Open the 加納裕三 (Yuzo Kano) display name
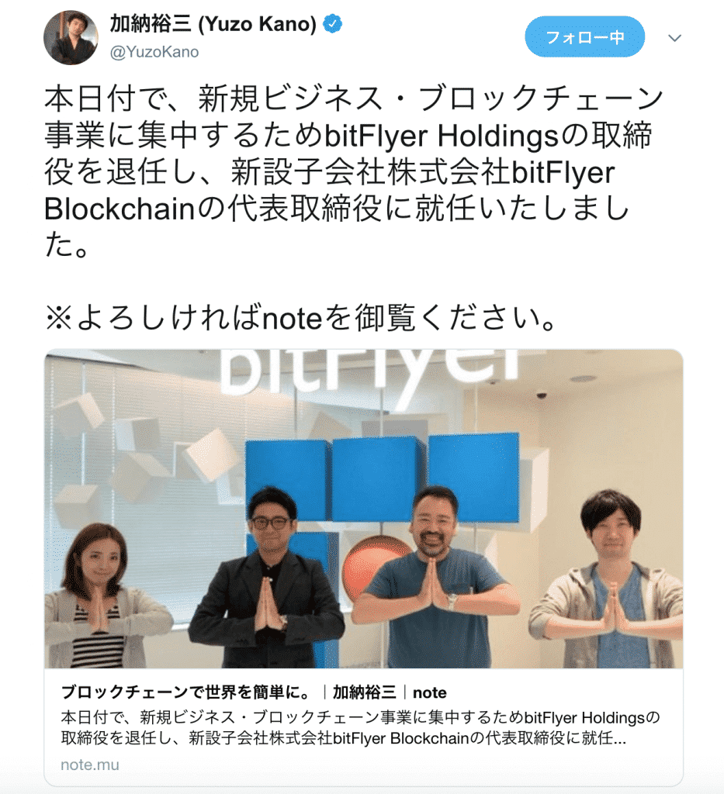The height and width of the screenshot is (794, 724). point(213,24)
